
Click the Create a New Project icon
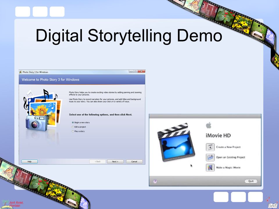210,147
